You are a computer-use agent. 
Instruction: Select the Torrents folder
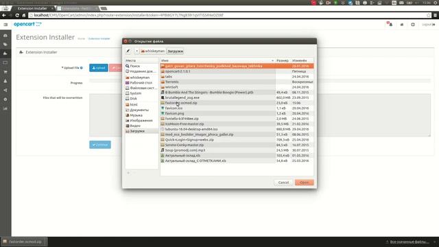coord(237,82)
